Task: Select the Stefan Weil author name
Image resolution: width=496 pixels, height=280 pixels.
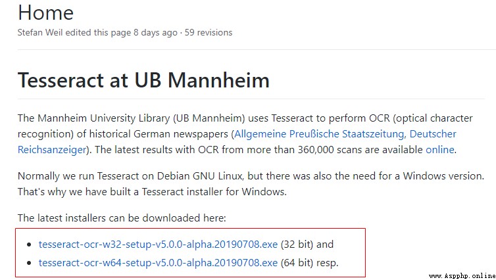Action: (x=40, y=33)
